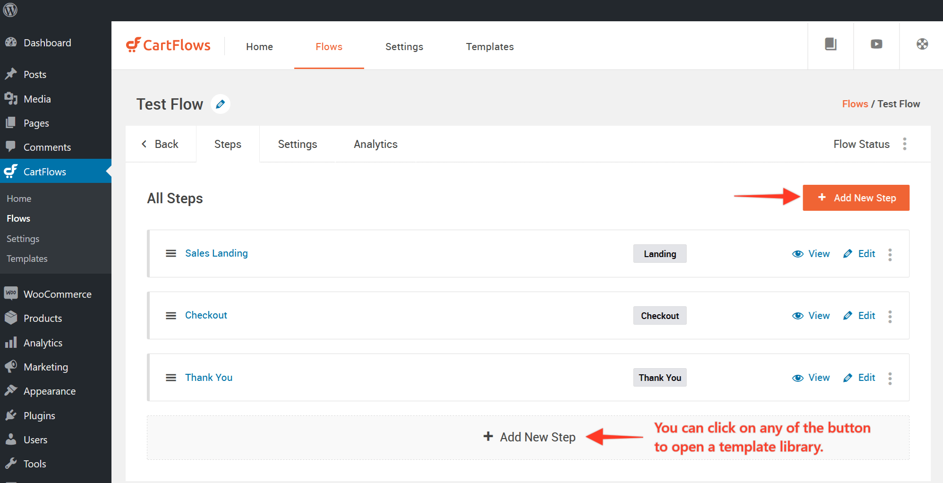943x483 pixels.
Task: Click the support lifebuoy icon
Action: 922,44
